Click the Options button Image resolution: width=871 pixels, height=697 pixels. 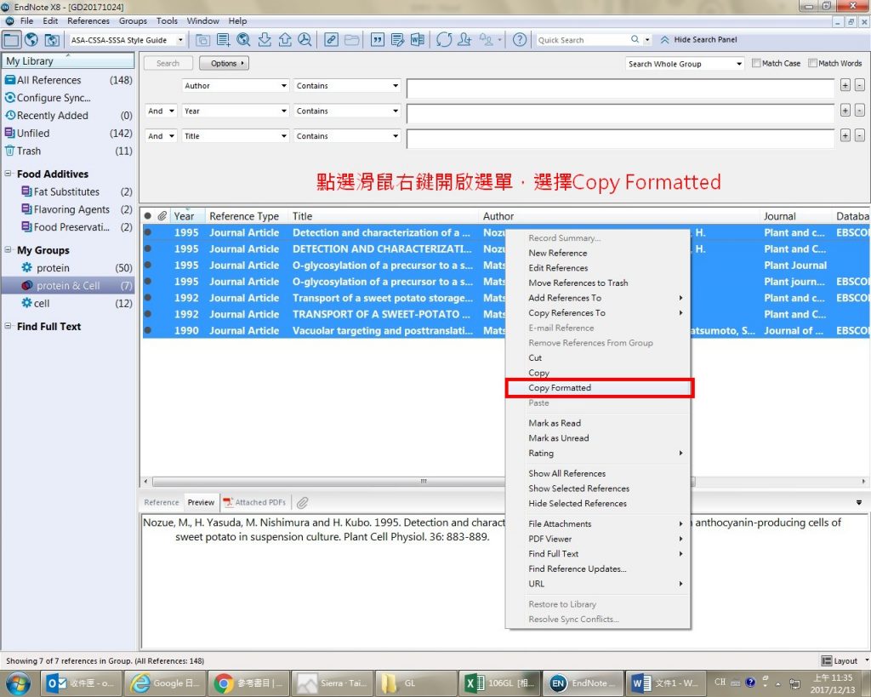coord(224,63)
